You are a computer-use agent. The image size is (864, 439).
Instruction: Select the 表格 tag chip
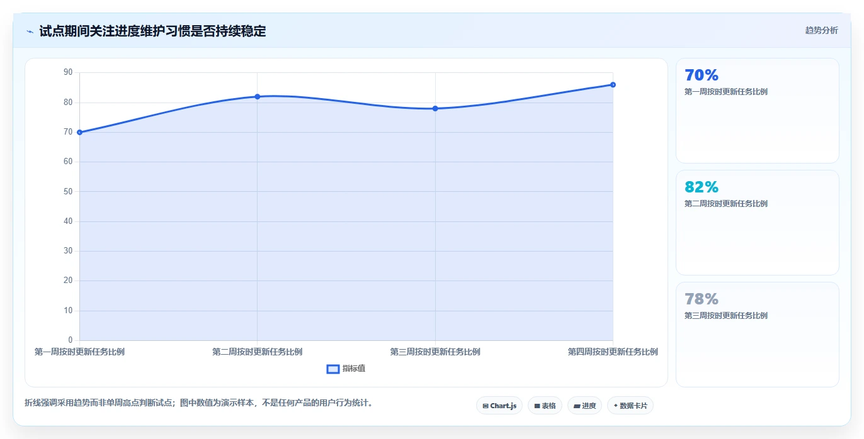click(545, 406)
